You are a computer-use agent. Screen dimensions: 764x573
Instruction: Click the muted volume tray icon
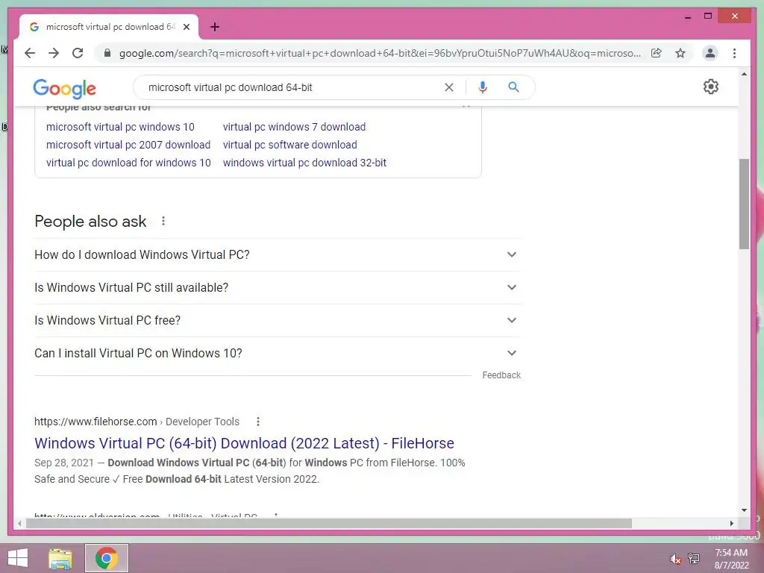coord(675,559)
